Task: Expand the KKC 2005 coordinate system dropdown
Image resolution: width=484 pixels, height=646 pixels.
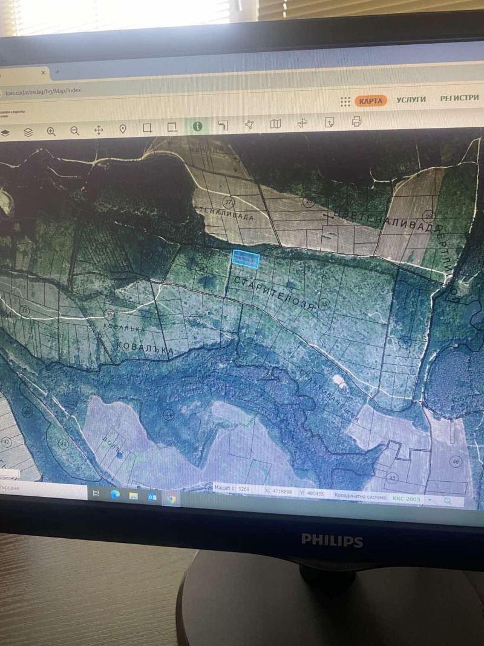Action: pos(430,501)
